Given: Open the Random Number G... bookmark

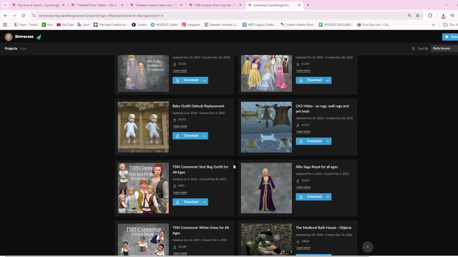Looking at the screenshot, I should click(221, 25).
